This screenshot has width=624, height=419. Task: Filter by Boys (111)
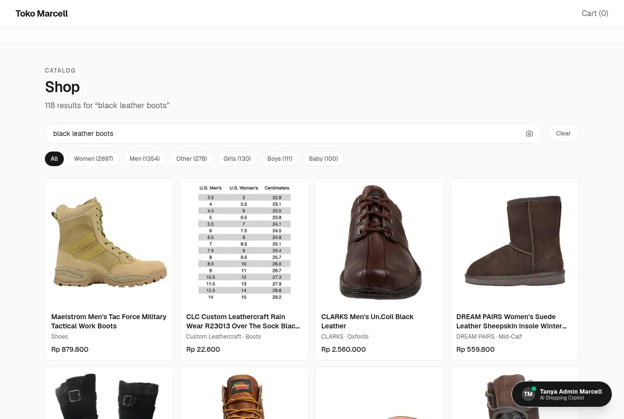click(x=280, y=159)
